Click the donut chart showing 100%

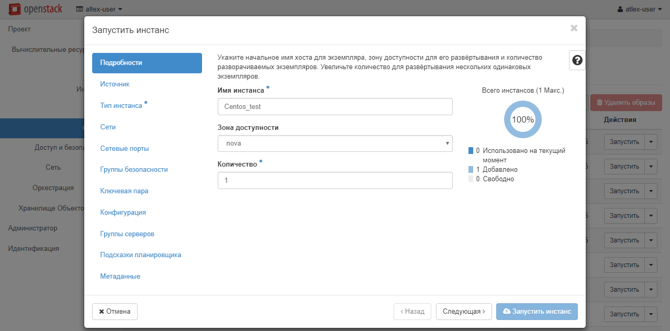[x=522, y=119]
